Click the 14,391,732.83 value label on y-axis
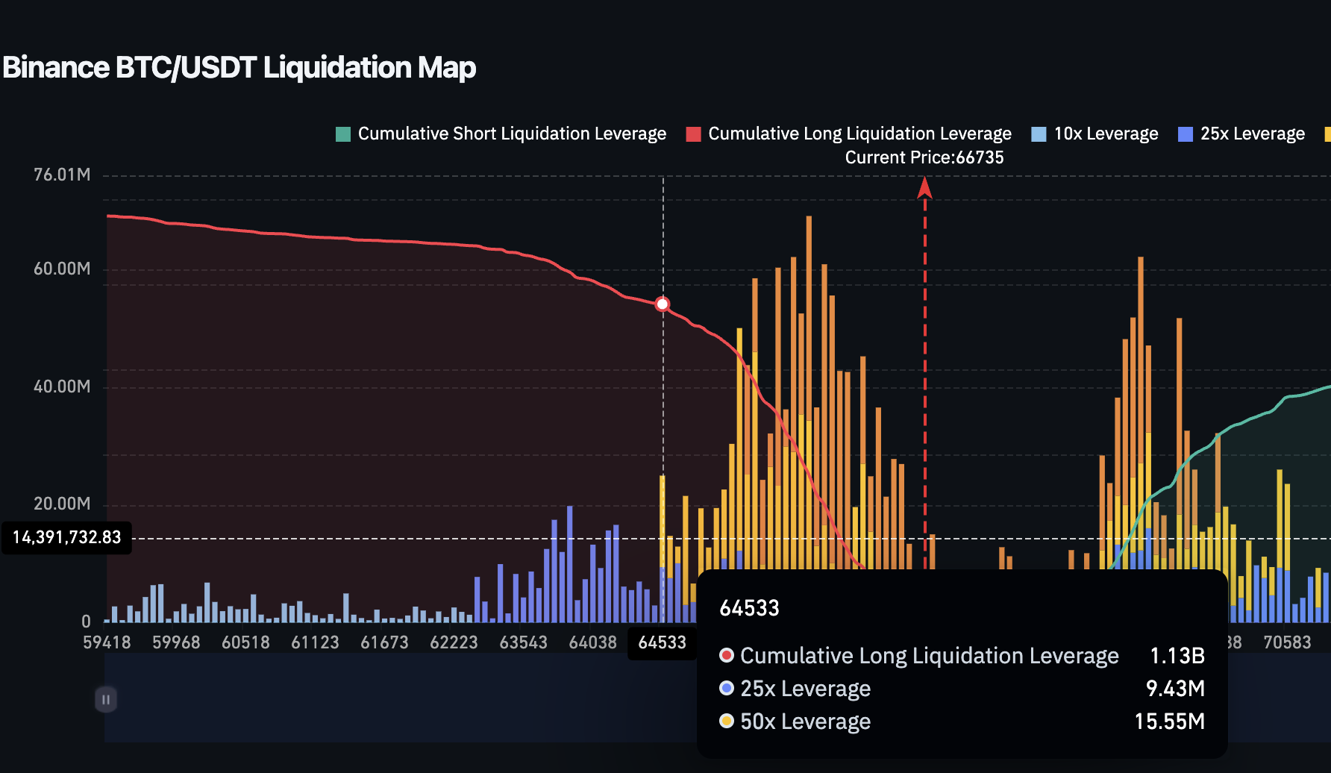This screenshot has width=1331, height=773. (x=67, y=536)
